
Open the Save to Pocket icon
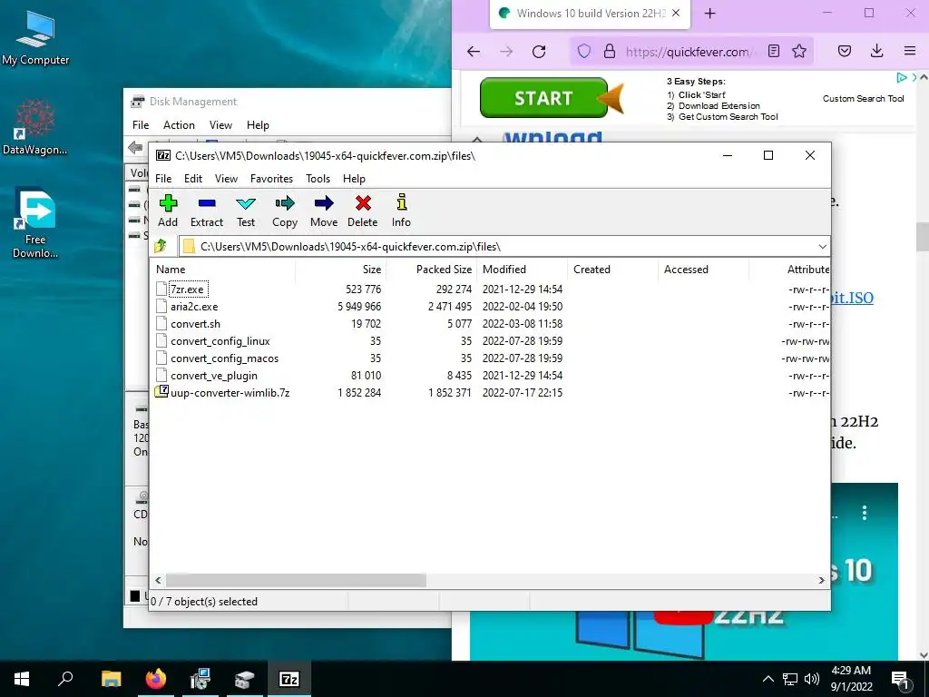pos(845,52)
